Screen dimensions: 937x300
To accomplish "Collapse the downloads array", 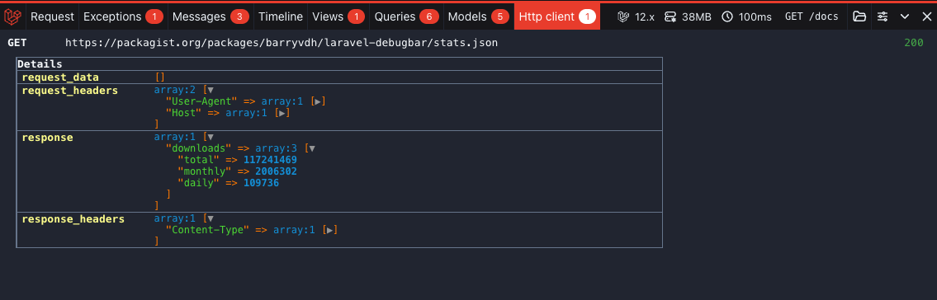I will pyautogui.click(x=312, y=148).
